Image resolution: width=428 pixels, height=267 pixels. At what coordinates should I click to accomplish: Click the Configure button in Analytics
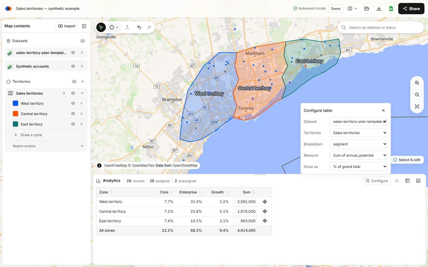(377, 181)
